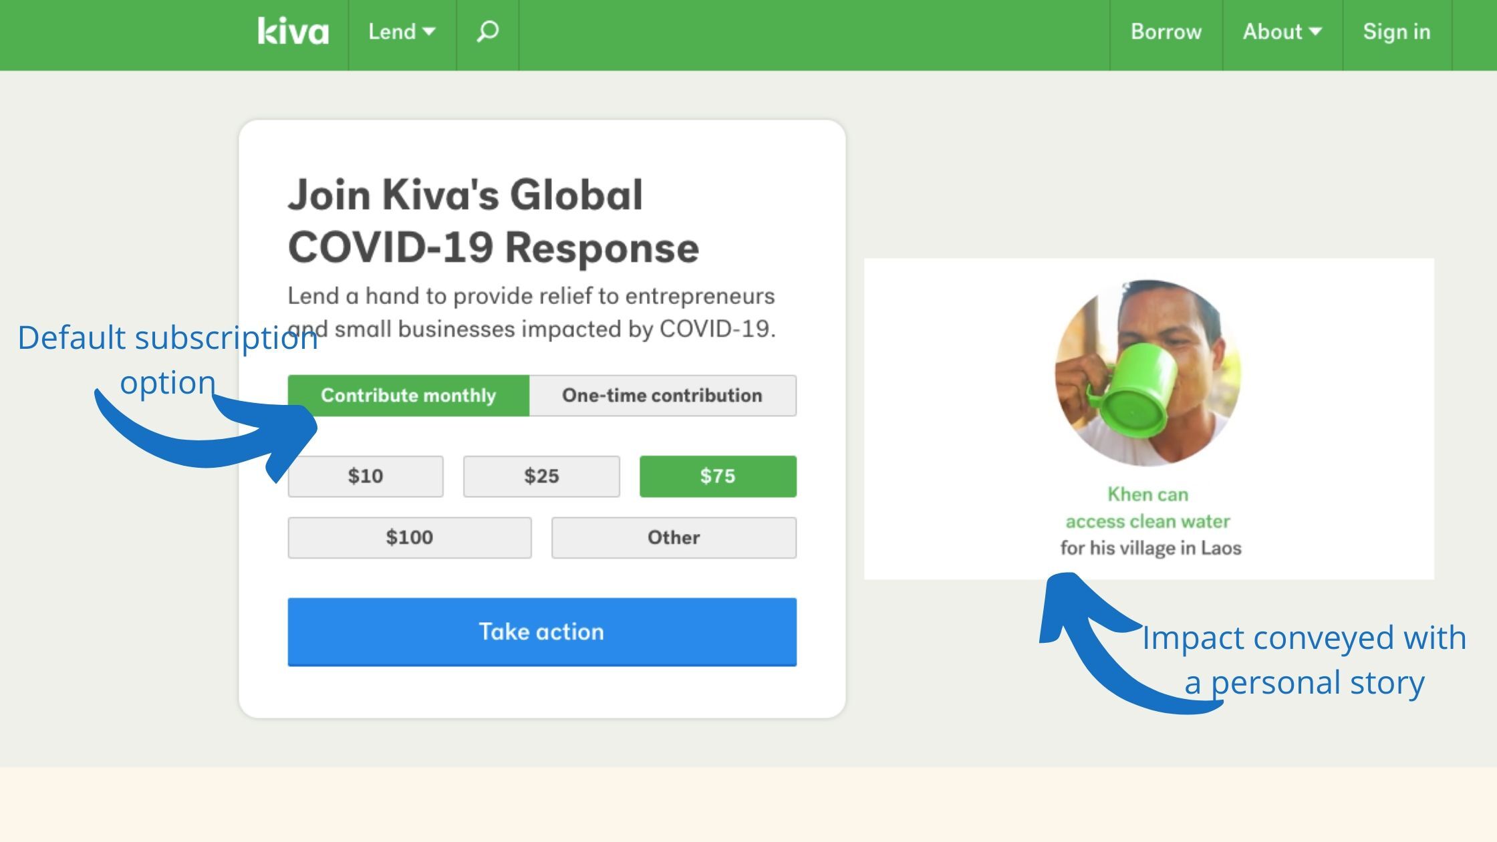Click the Sign in menu item
The image size is (1497, 842).
click(1396, 31)
